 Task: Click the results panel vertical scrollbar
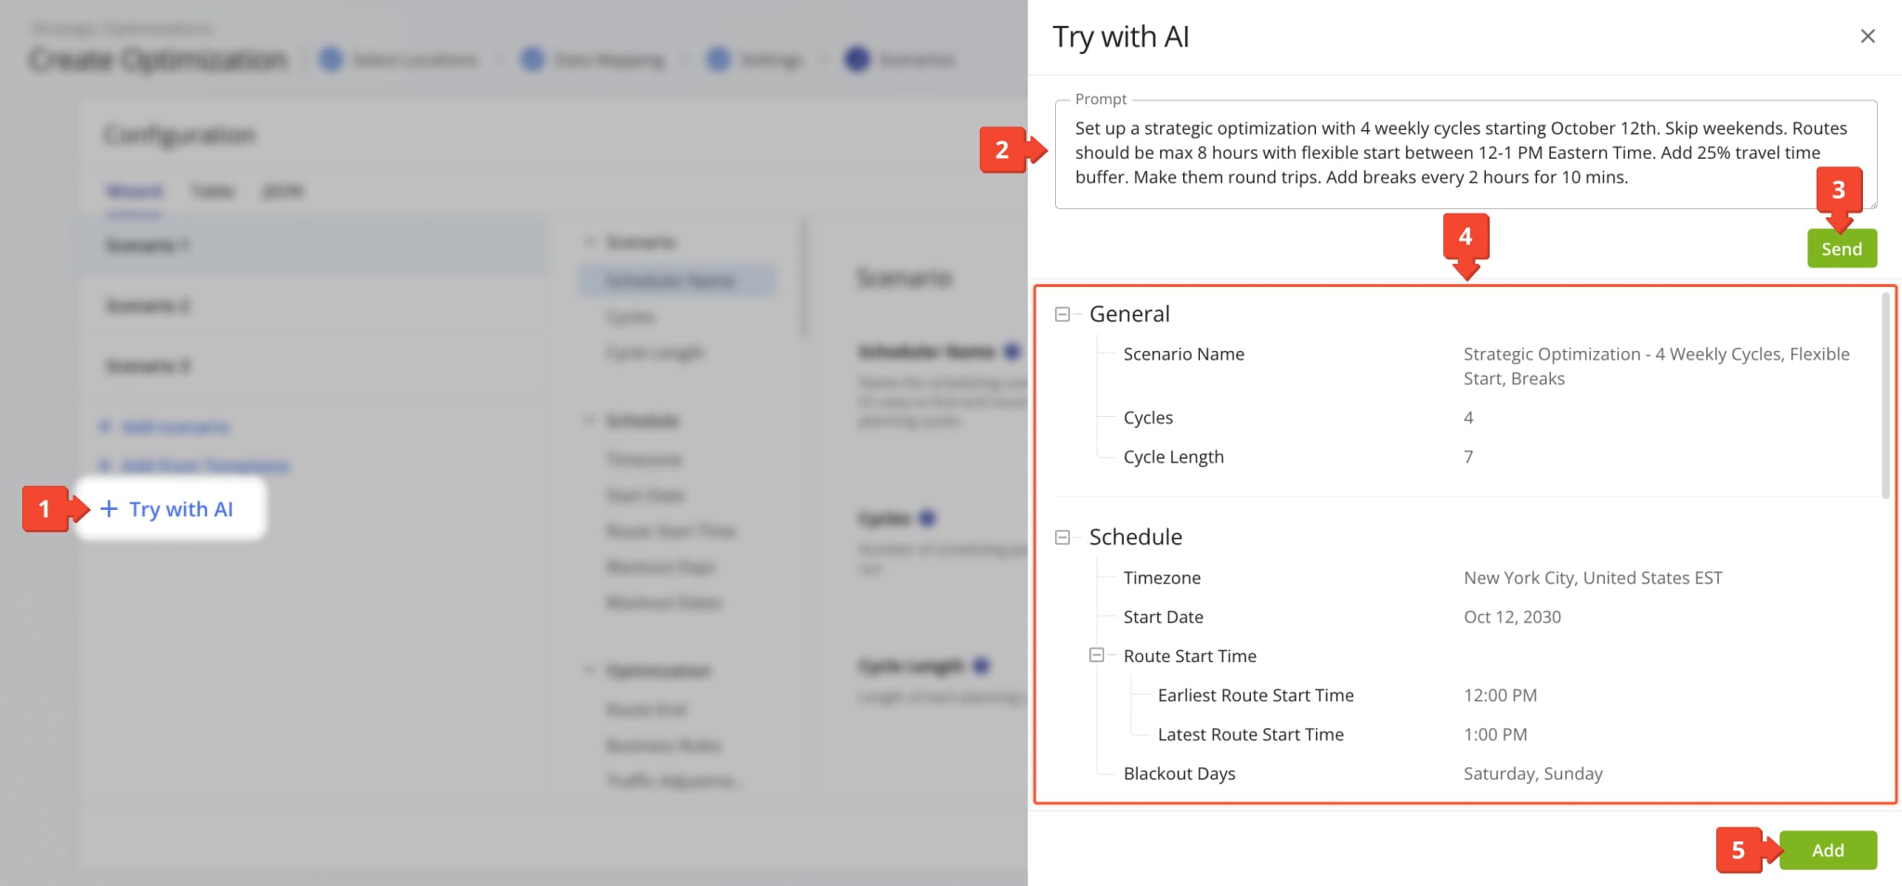click(x=1885, y=395)
